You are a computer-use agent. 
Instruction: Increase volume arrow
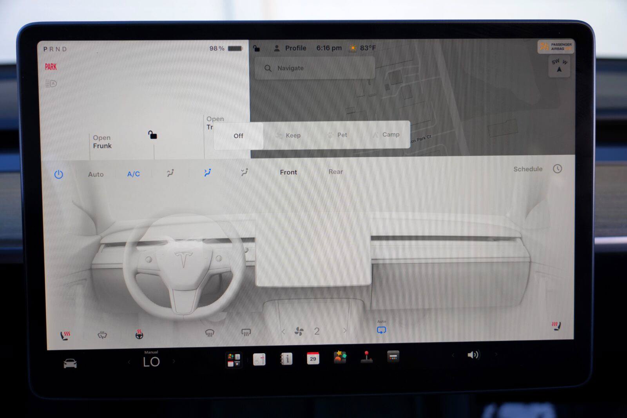(496, 354)
